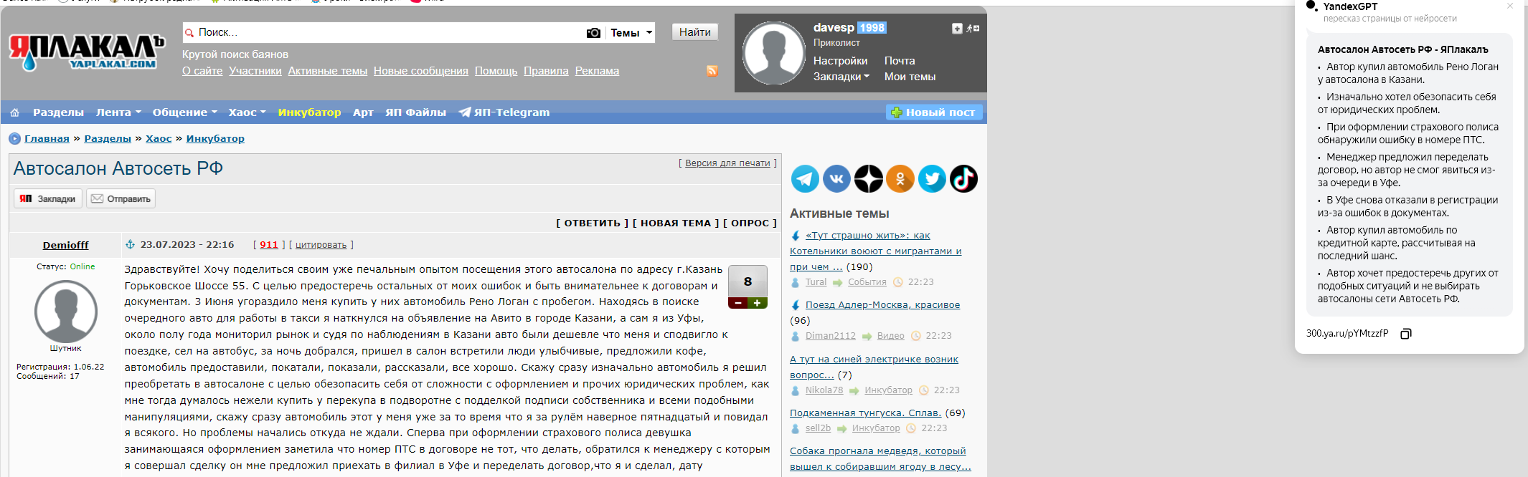1528x477 pixels.
Task: Click the breadcrumb home circle icon
Action: click(14, 138)
